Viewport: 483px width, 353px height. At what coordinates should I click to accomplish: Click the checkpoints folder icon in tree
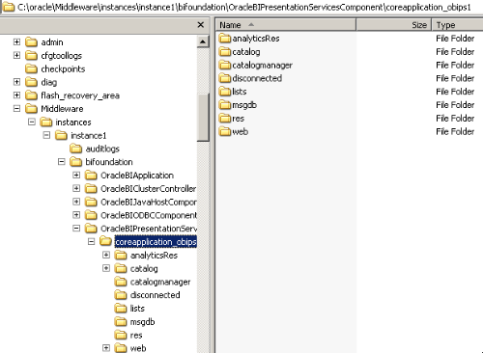pyautogui.click(x=31, y=68)
